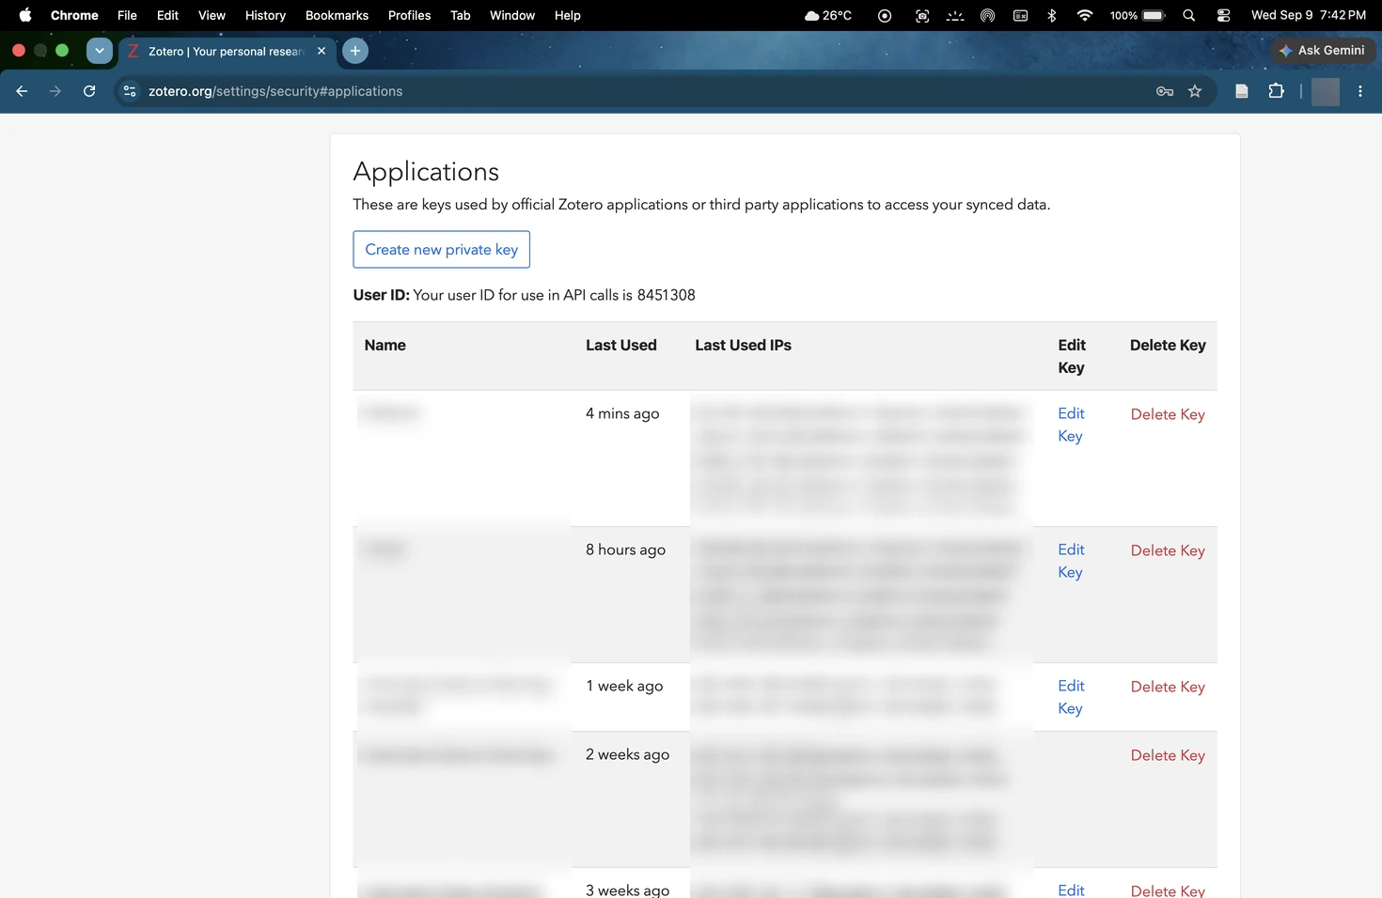This screenshot has width=1382, height=898.
Task: Open a new tab with plus button
Action: click(x=354, y=51)
